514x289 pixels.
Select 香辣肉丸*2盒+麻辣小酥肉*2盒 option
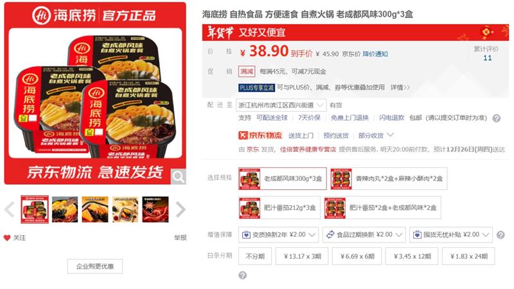click(x=389, y=179)
